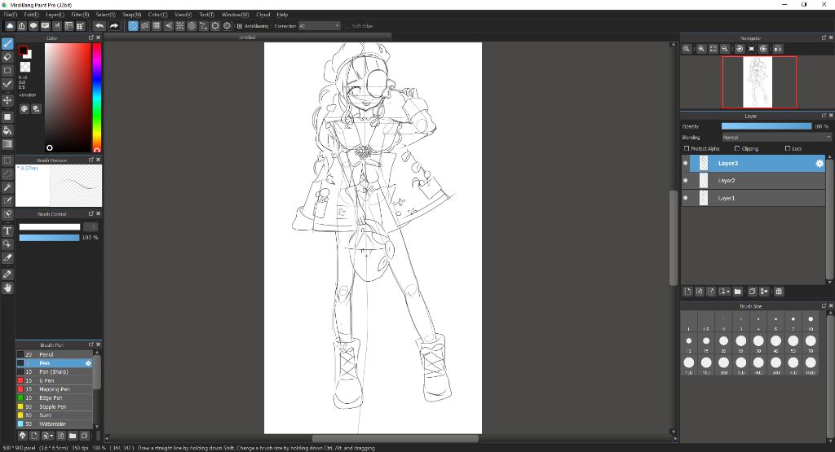Open the Layer menu
The image size is (835, 452).
pos(55,15)
